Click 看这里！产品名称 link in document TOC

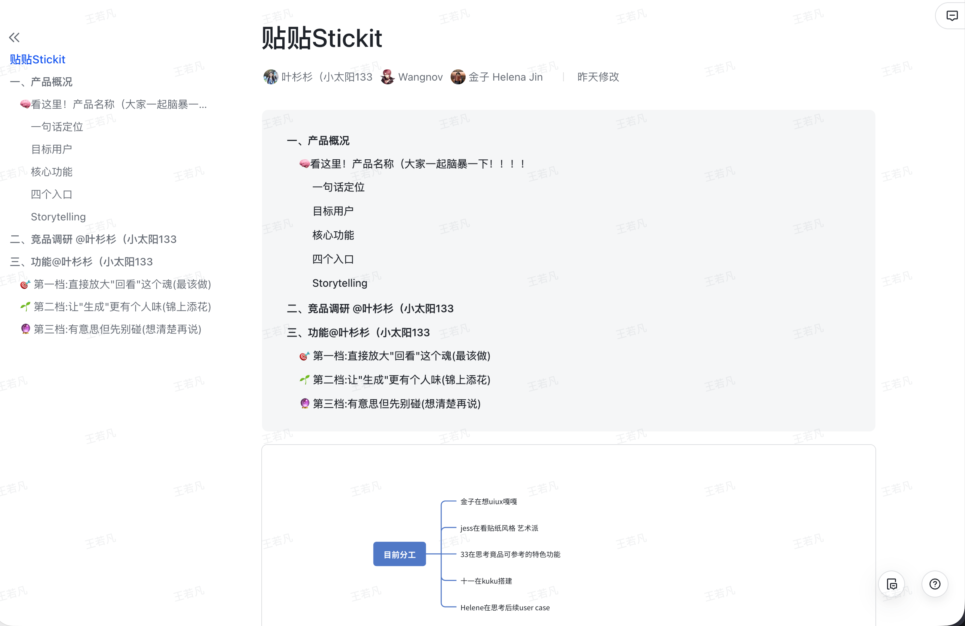click(x=413, y=164)
